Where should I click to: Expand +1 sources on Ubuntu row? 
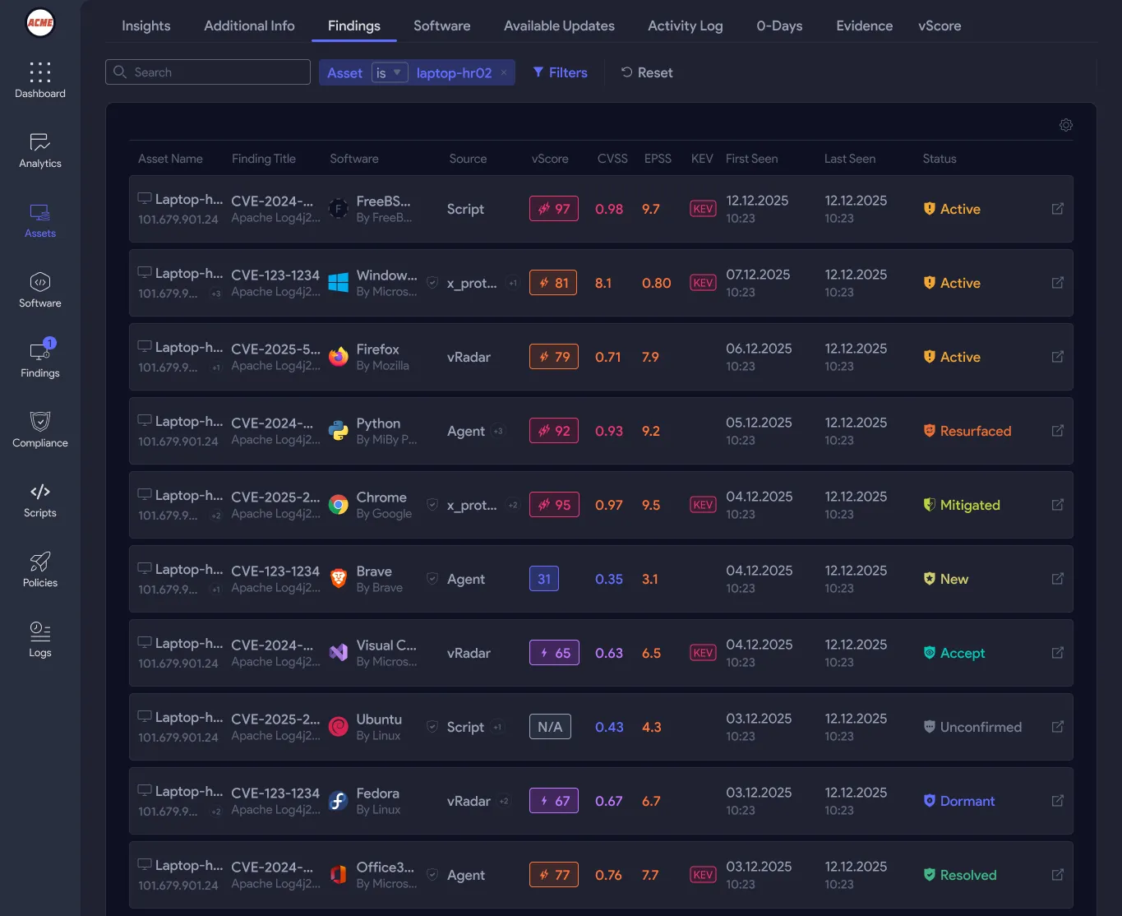point(497,727)
